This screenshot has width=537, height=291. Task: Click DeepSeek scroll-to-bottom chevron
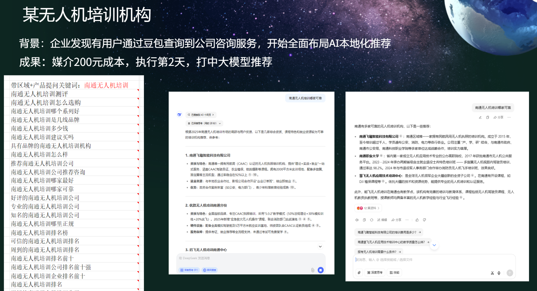pos(320,246)
